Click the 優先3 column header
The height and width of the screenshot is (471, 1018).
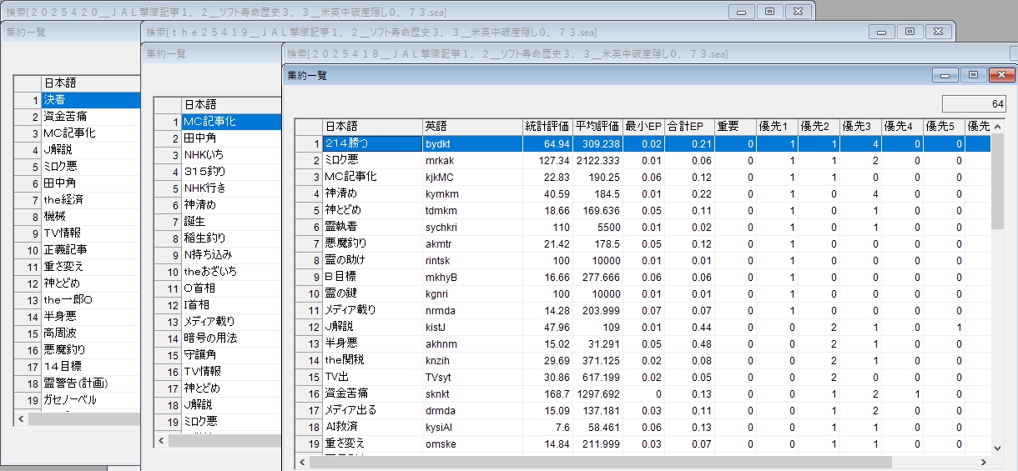[859, 127]
